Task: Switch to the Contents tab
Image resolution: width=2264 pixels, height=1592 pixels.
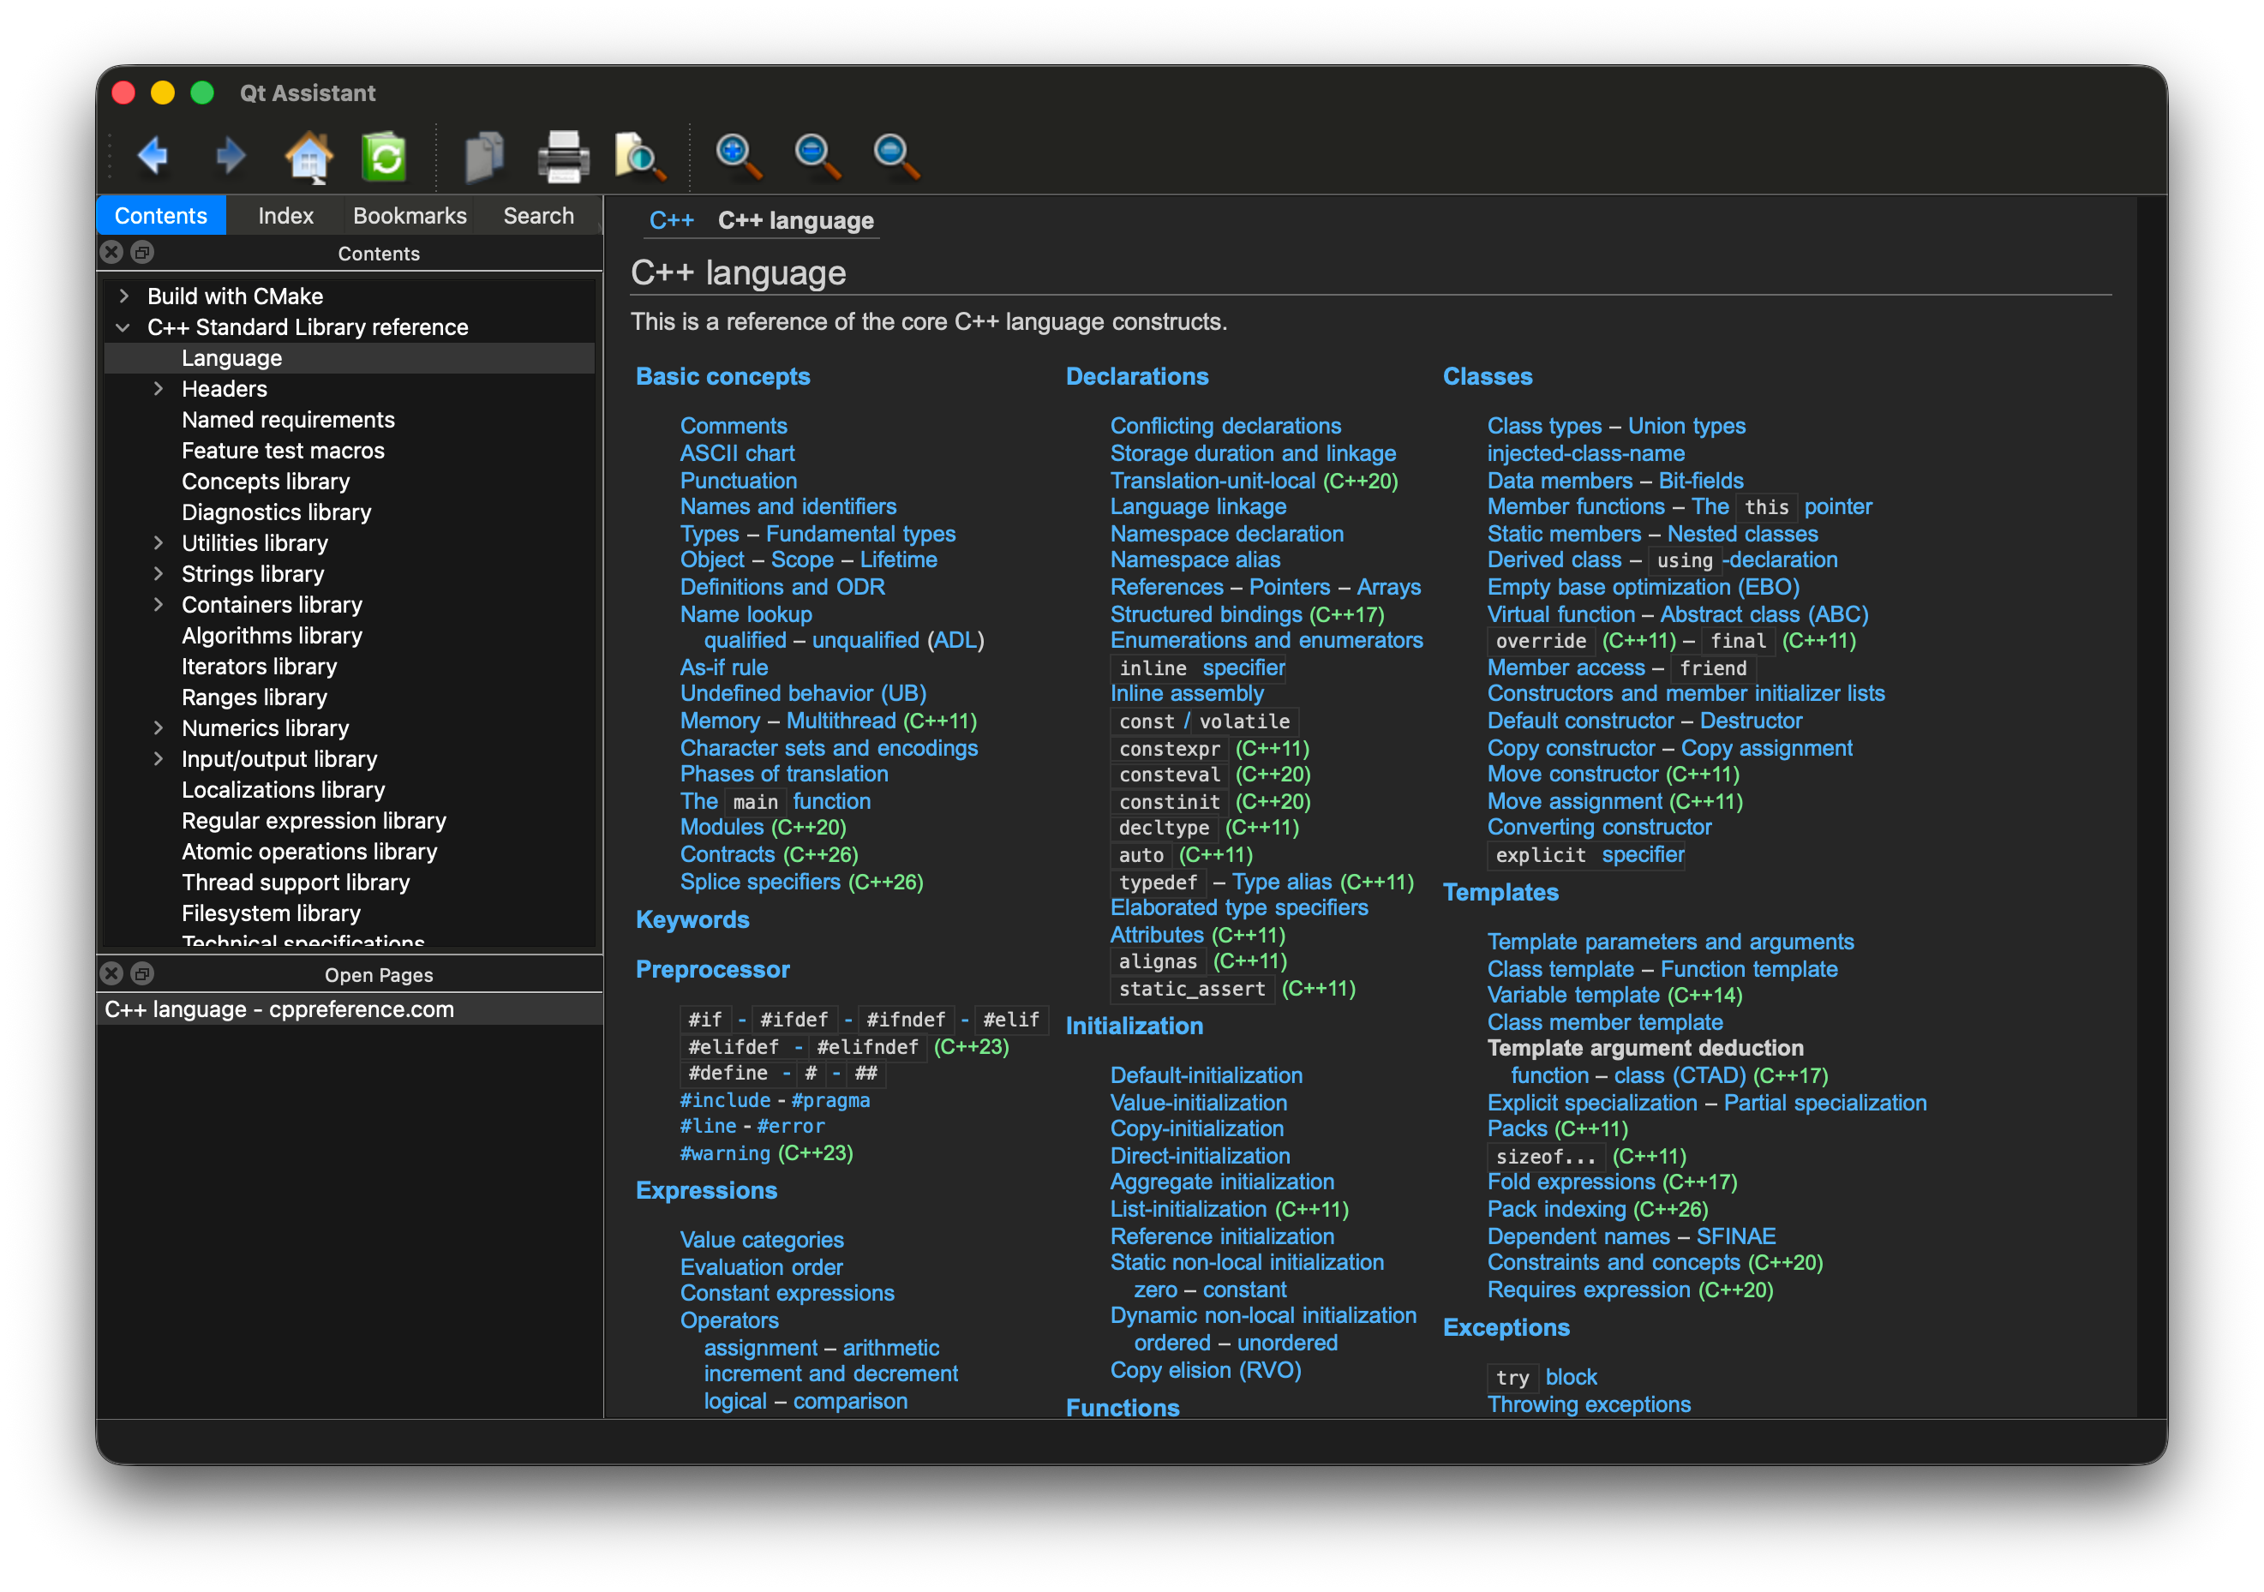Action: tap(161, 216)
